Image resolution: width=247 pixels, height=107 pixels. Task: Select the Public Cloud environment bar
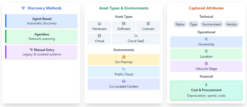click(x=124, y=72)
